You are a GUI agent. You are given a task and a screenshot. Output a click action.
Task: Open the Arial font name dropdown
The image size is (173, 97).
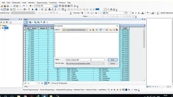(124, 13)
